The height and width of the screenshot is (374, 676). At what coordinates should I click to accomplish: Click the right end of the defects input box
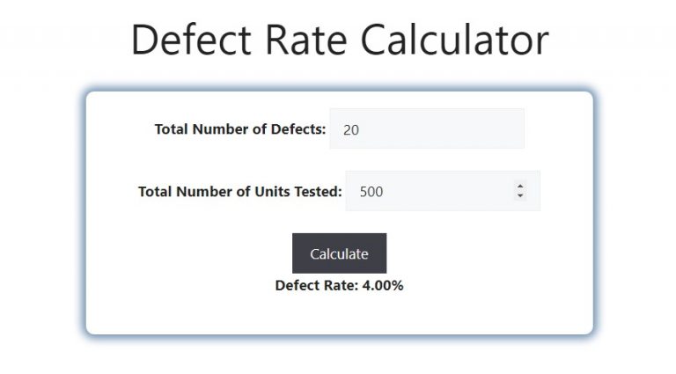point(515,128)
